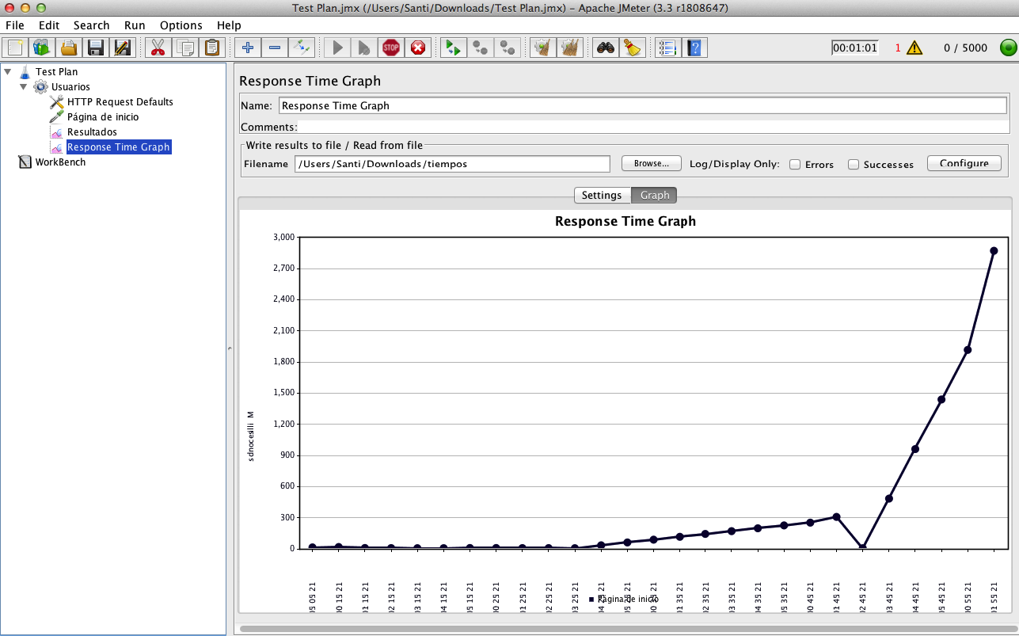The width and height of the screenshot is (1019, 636).
Task: Open the File menu
Action: (15, 25)
